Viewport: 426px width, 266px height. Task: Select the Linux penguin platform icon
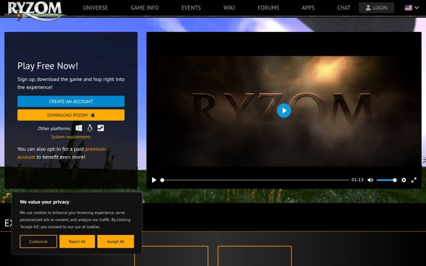coord(90,128)
